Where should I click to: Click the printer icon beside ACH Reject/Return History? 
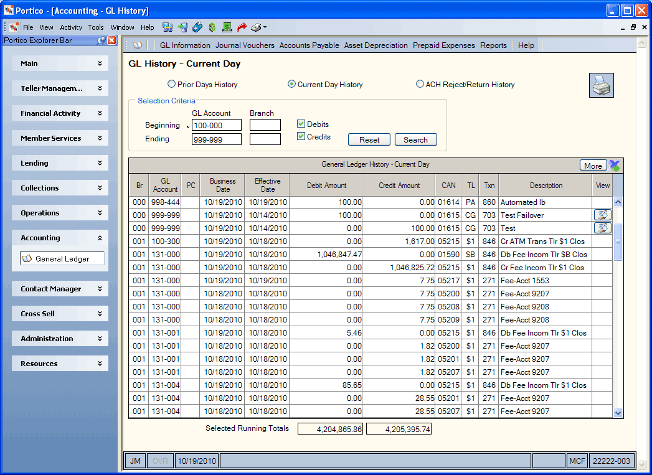click(602, 85)
